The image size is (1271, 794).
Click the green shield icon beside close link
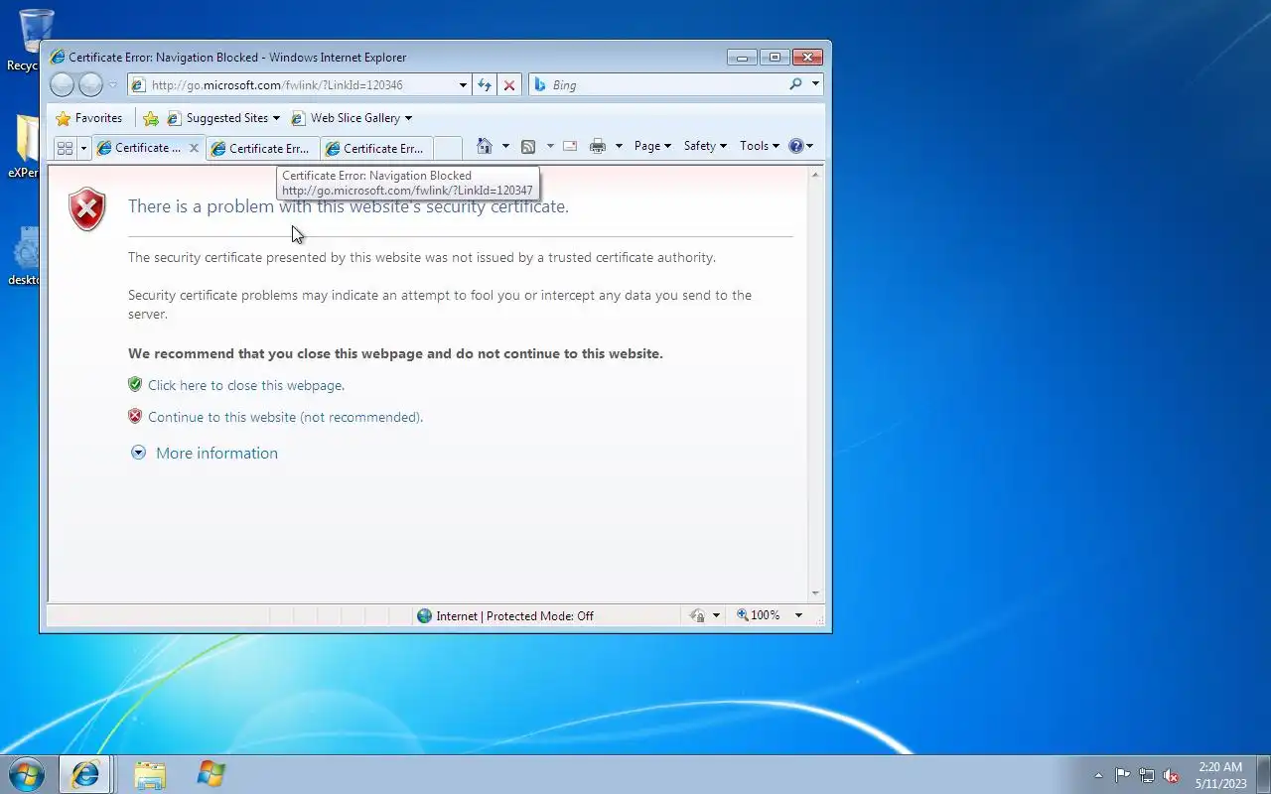point(135,384)
